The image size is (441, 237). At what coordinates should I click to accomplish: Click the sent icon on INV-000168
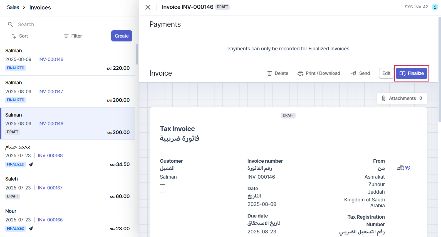click(x=31, y=164)
